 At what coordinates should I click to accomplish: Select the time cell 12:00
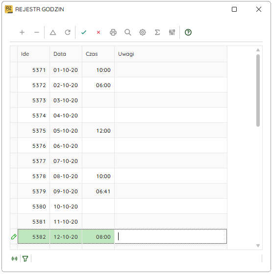pos(98,131)
